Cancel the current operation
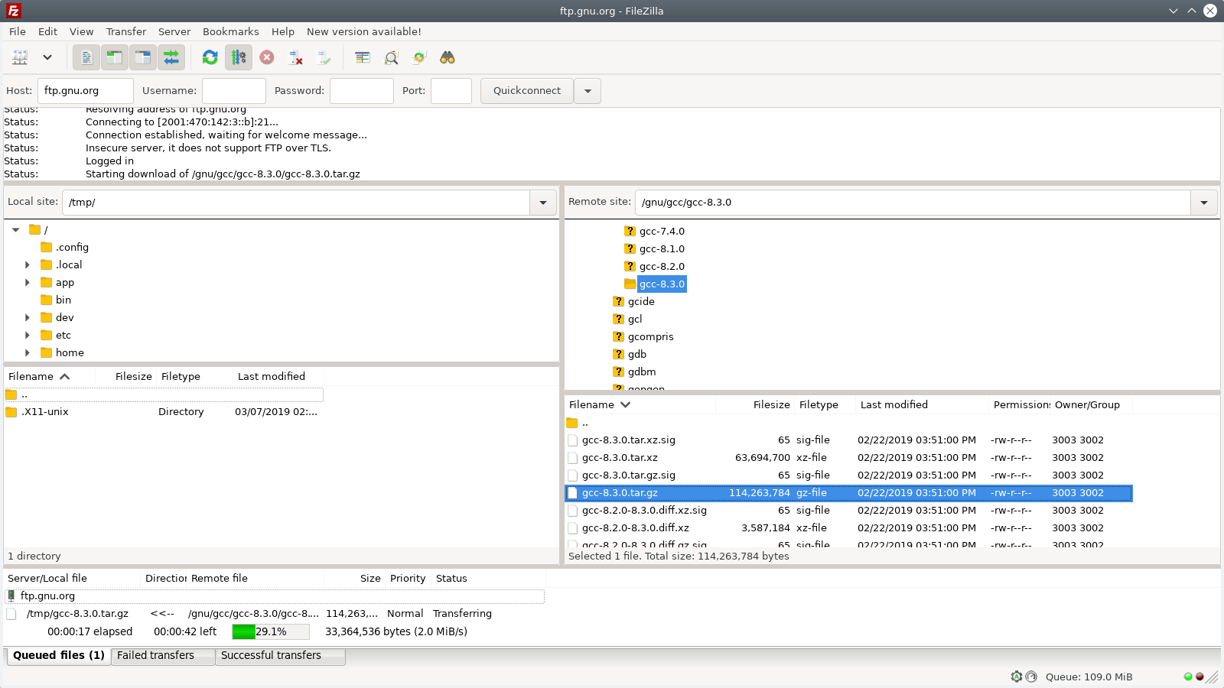1224x688 pixels. click(x=266, y=57)
